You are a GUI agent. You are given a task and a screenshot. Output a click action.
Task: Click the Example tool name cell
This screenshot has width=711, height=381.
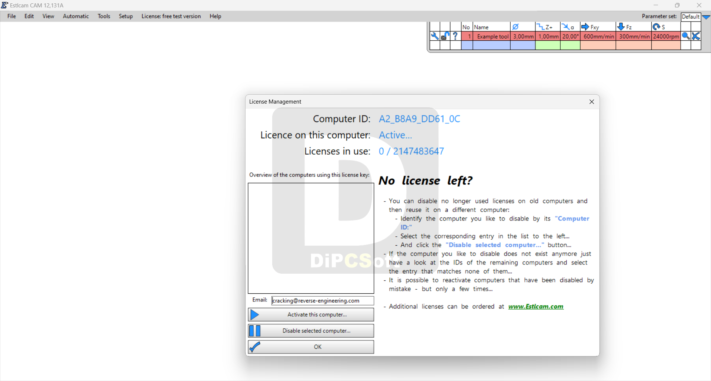coord(492,36)
